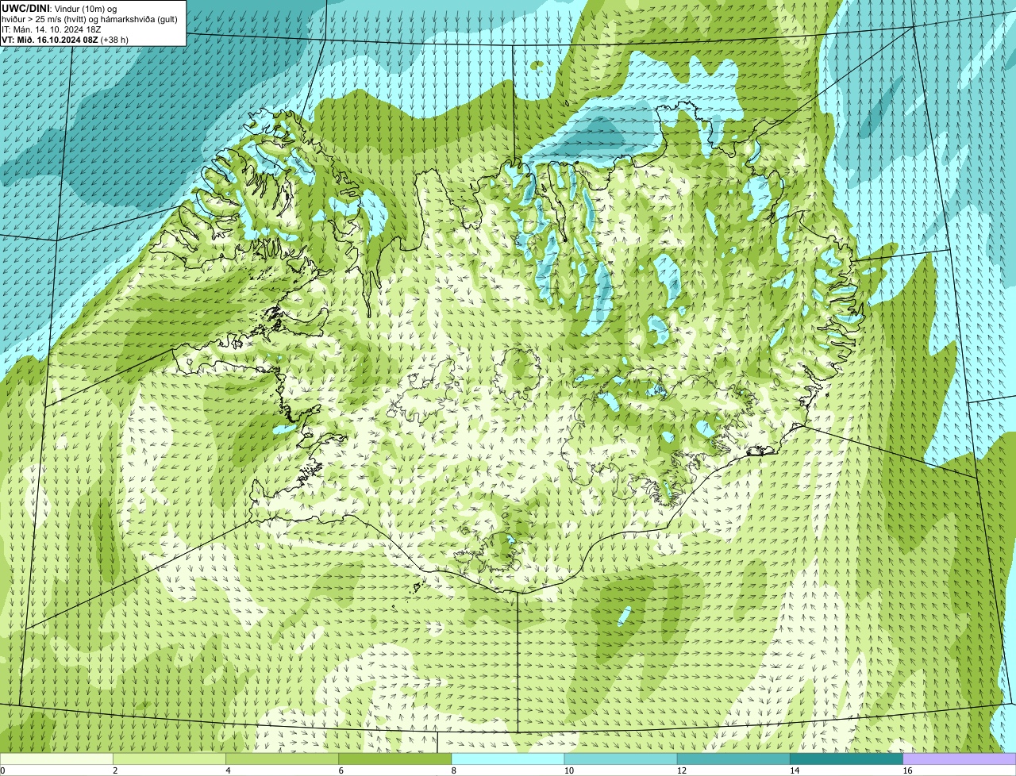Choose the dark teal swatch between 14 and 16
1016x776 pixels.
(847, 759)
